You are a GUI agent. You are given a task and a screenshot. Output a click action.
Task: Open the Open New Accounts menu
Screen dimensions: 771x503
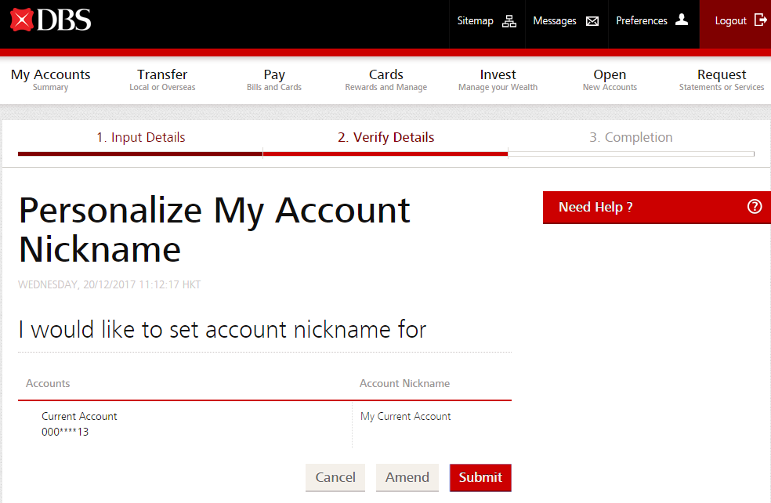point(610,80)
